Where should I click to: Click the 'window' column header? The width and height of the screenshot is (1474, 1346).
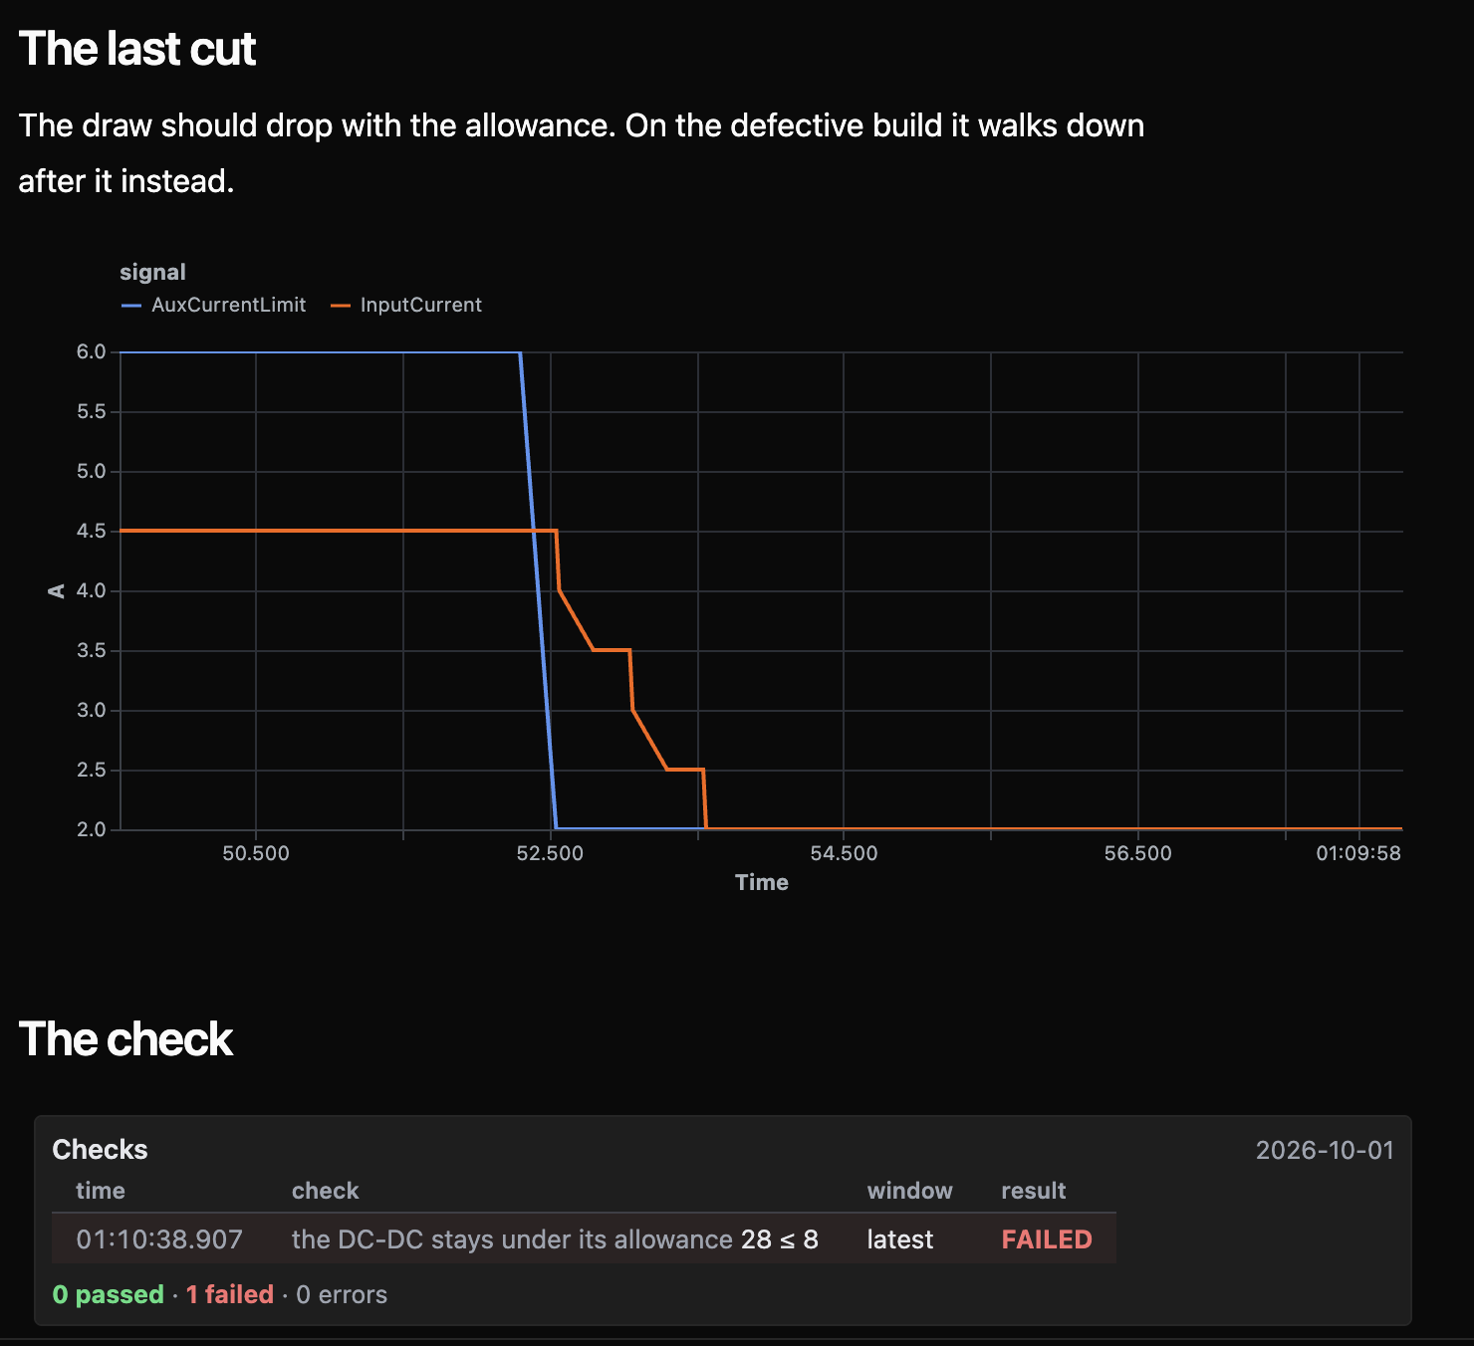[910, 1191]
